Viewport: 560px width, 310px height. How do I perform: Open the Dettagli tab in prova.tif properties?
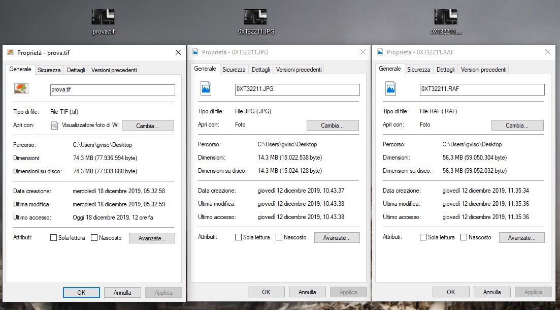point(76,70)
